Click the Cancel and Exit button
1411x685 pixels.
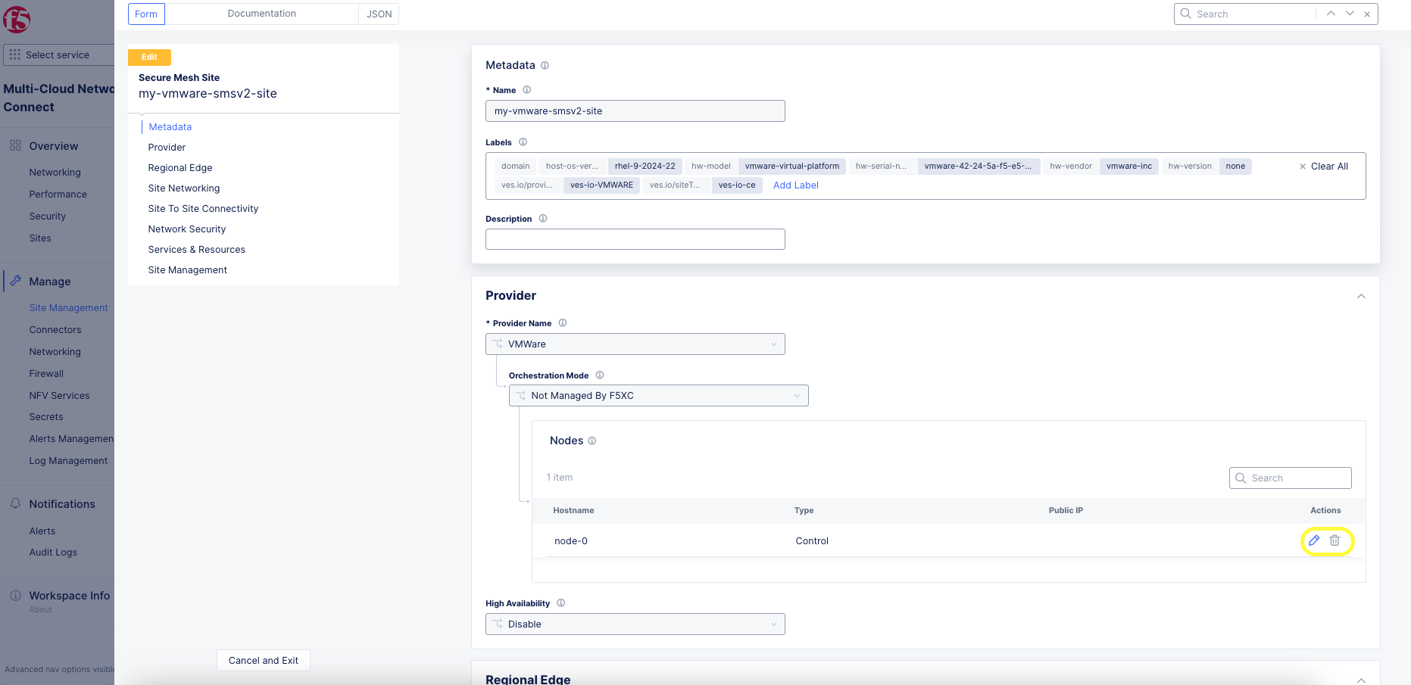(x=263, y=660)
